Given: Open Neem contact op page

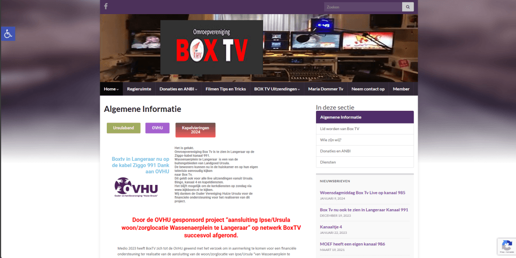Looking at the screenshot, I should pos(368,89).
